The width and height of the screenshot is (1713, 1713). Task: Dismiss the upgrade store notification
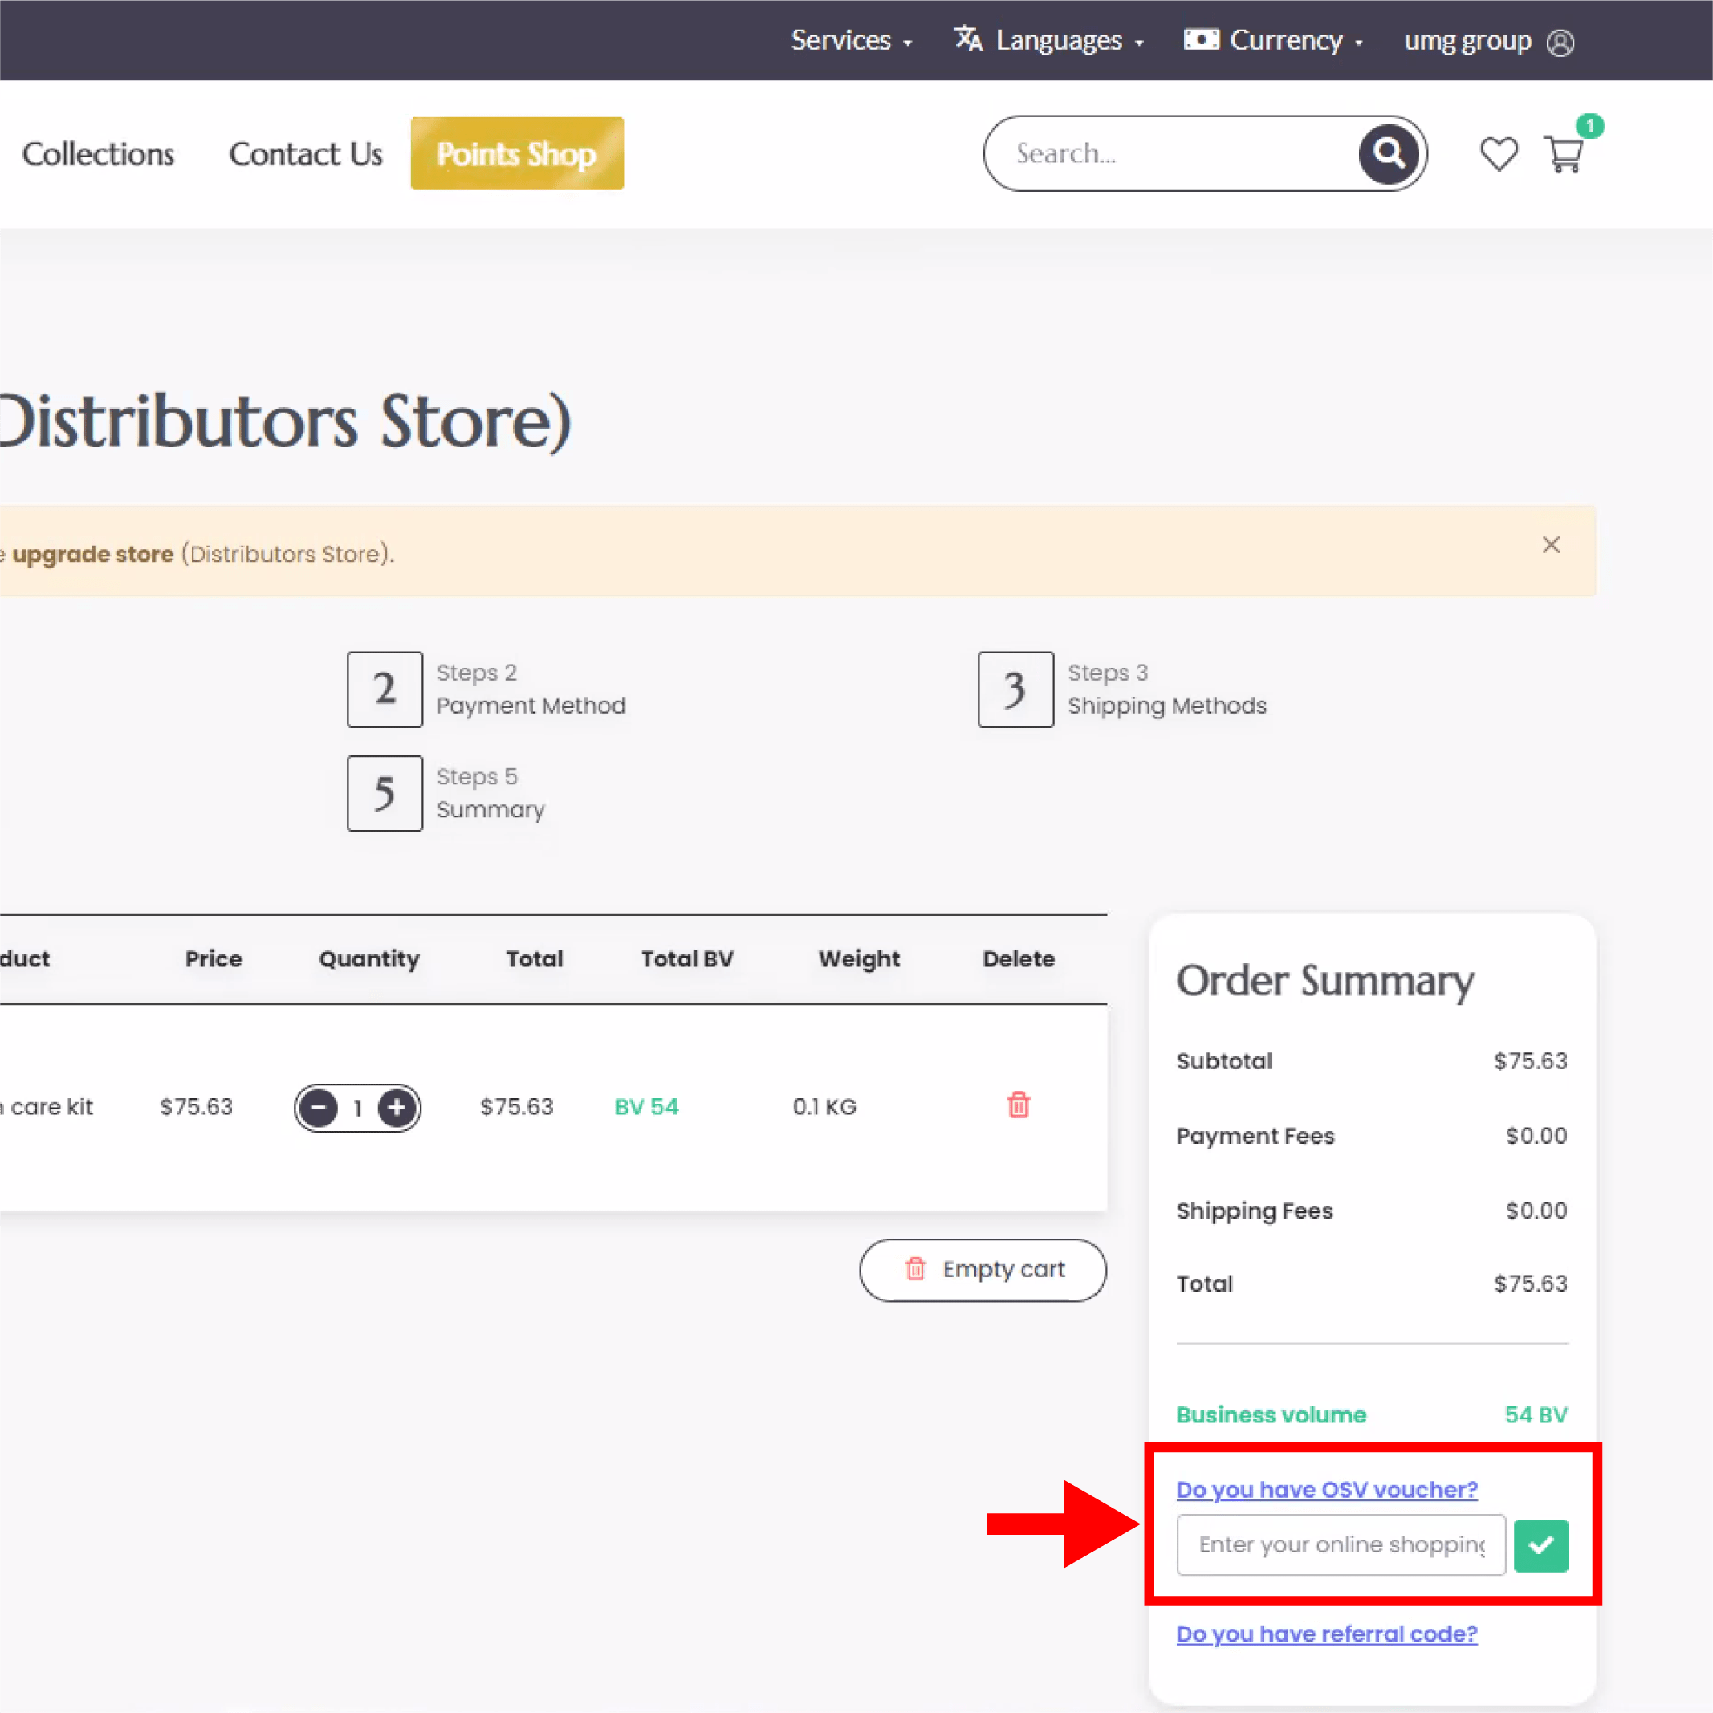point(1551,545)
